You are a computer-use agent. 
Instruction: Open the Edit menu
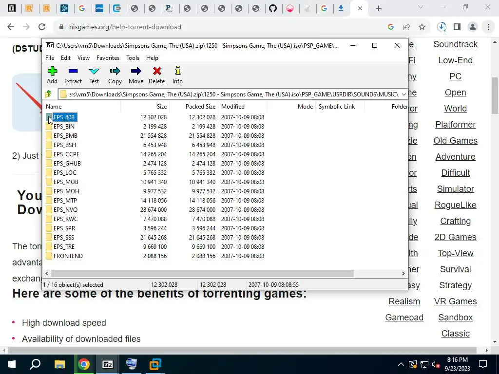66,58
